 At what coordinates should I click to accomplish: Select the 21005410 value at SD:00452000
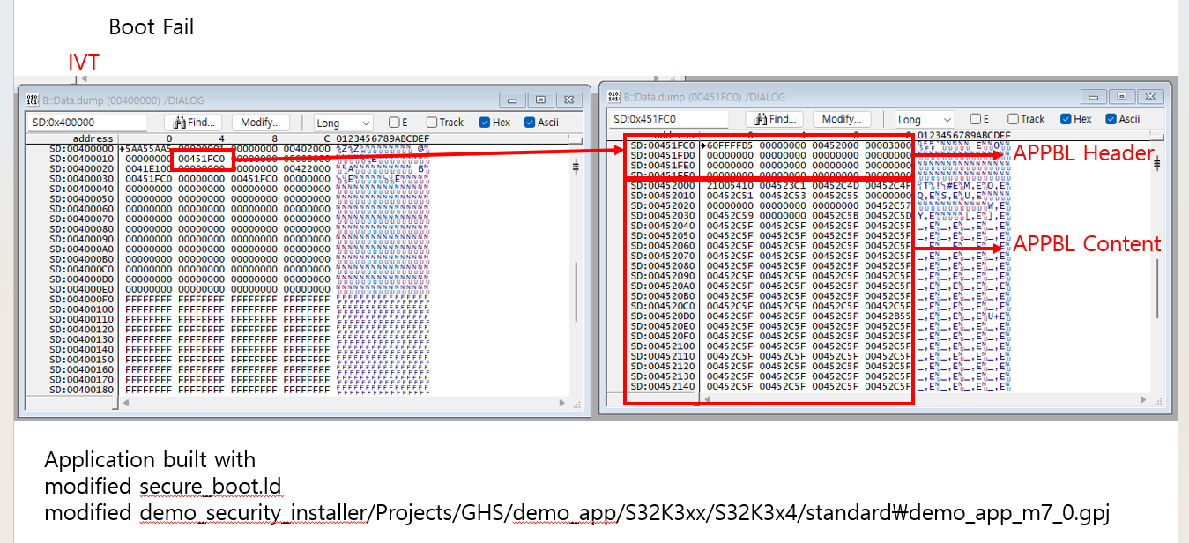click(731, 185)
